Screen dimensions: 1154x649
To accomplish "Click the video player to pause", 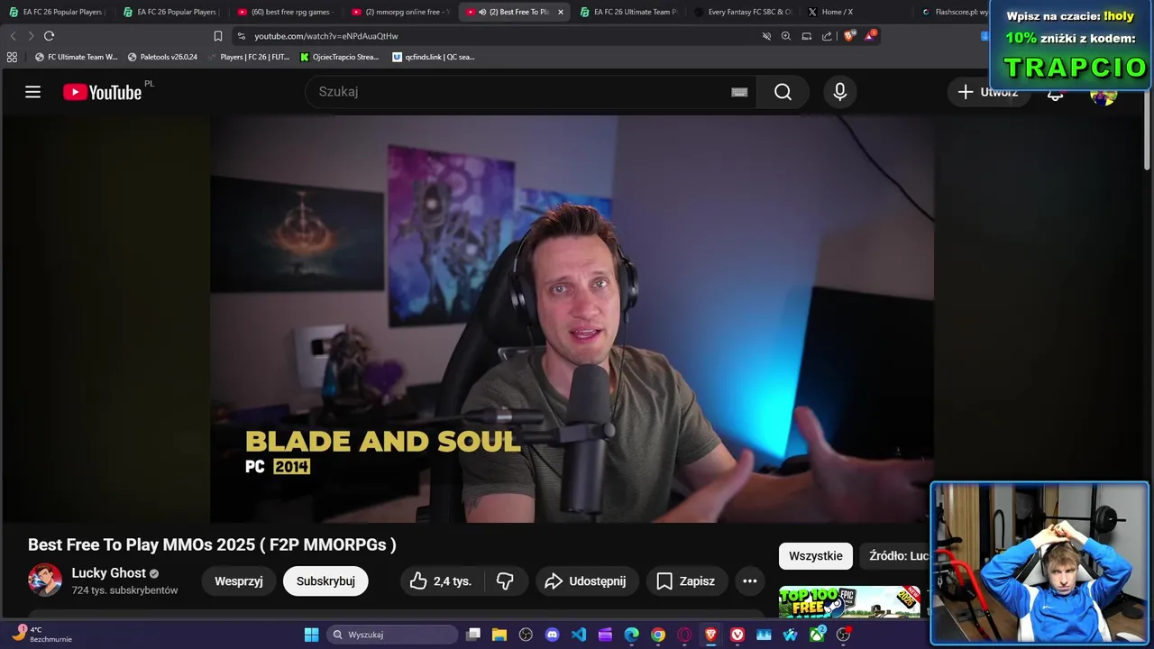I will point(572,319).
